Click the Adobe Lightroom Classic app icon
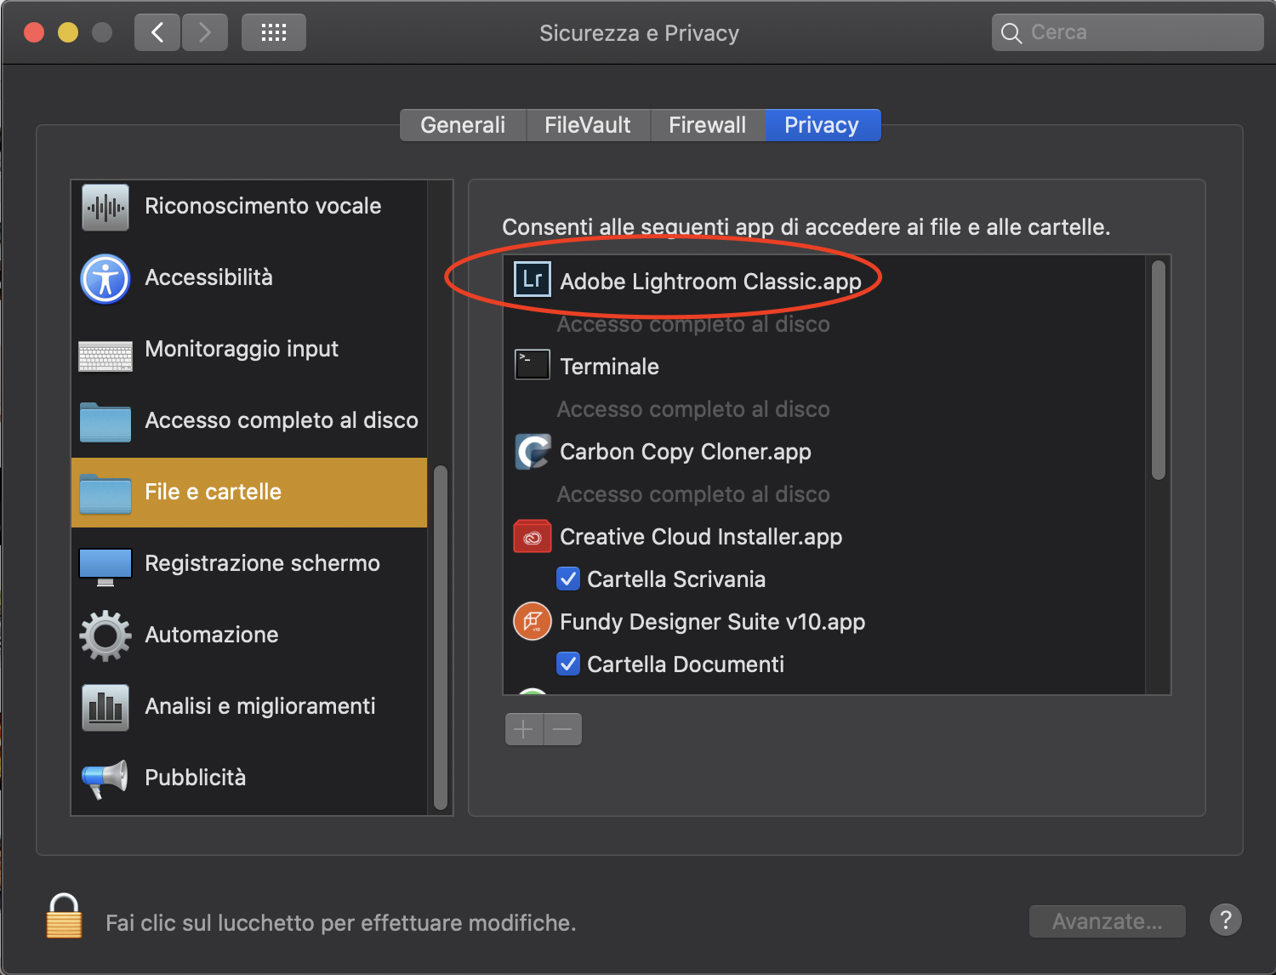This screenshot has height=975, width=1276. (x=533, y=280)
